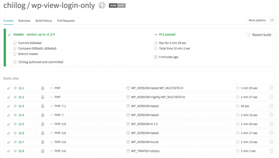Click the Restart build button
This screenshot has height=158, width=279.
click(x=259, y=34)
